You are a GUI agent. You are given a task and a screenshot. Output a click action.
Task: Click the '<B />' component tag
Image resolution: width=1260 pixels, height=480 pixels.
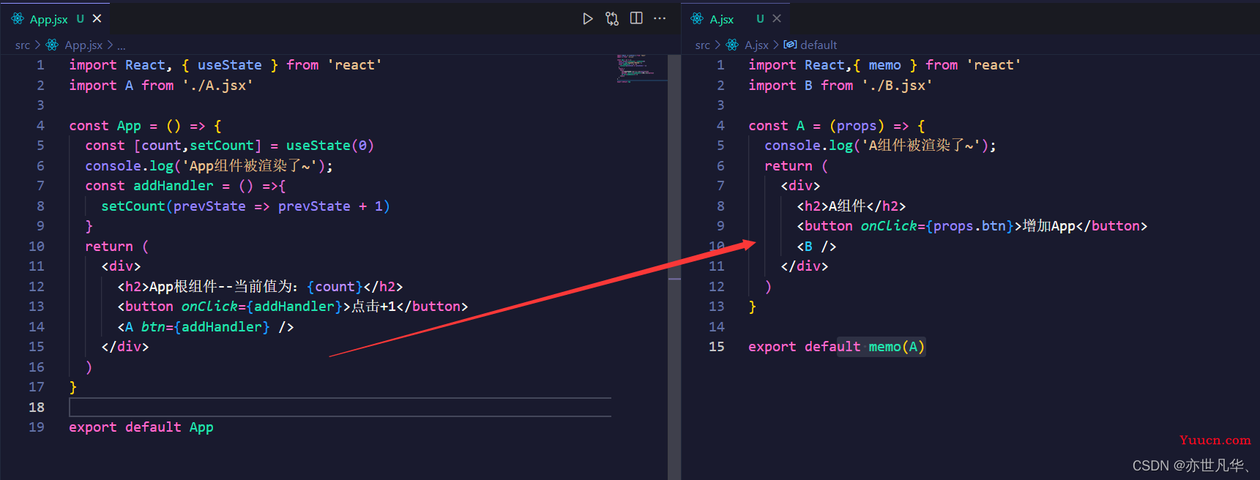tap(816, 247)
